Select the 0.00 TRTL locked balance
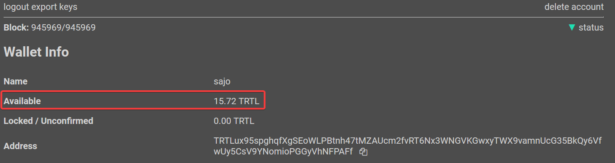Viewport: 615px width, 163px height. 234,121
